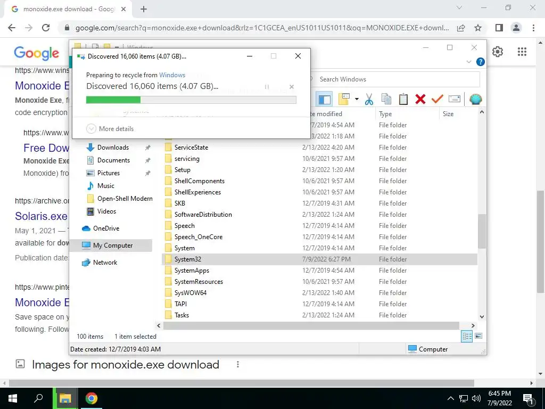
Task: Switch to large thumbnails view icon
Action: coord(478,336)
